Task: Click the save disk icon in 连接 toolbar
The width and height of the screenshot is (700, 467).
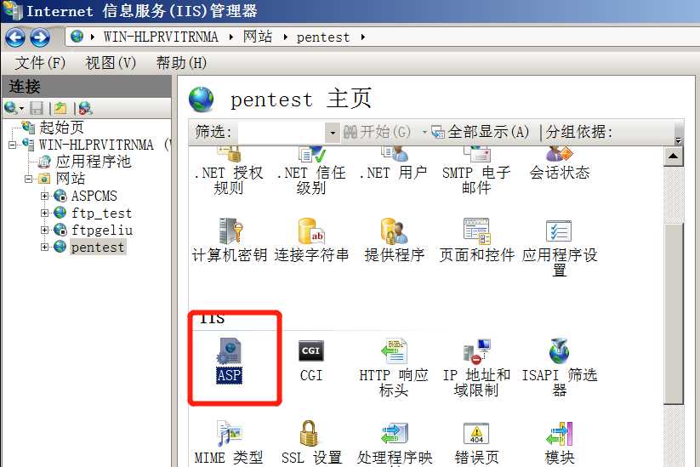Action: [x=37, y=107]
